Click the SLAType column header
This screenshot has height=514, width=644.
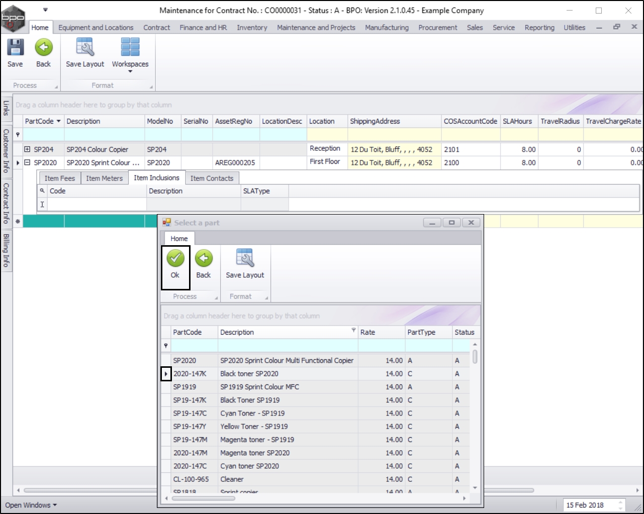pos(264,191)
